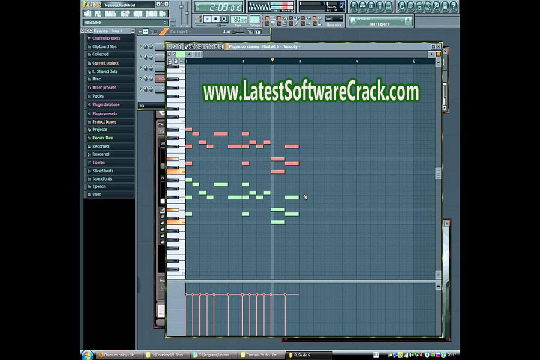Toggle the first channel's green mute LED
The width and height of the screenshot is (540, 360).
[x=140, y=46]
